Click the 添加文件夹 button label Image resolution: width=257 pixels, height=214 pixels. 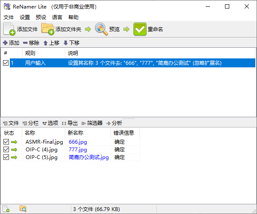[68, 29]
